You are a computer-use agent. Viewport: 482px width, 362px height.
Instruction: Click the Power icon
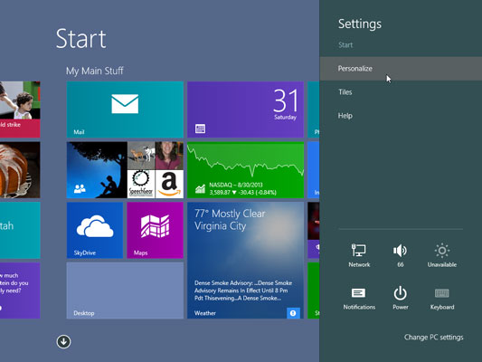[400, 299]
